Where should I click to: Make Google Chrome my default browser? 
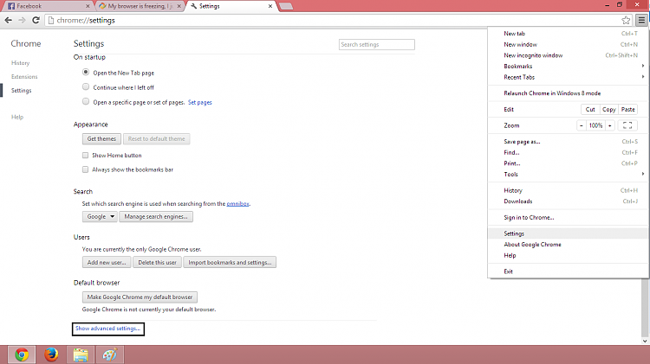pos(140,297)
